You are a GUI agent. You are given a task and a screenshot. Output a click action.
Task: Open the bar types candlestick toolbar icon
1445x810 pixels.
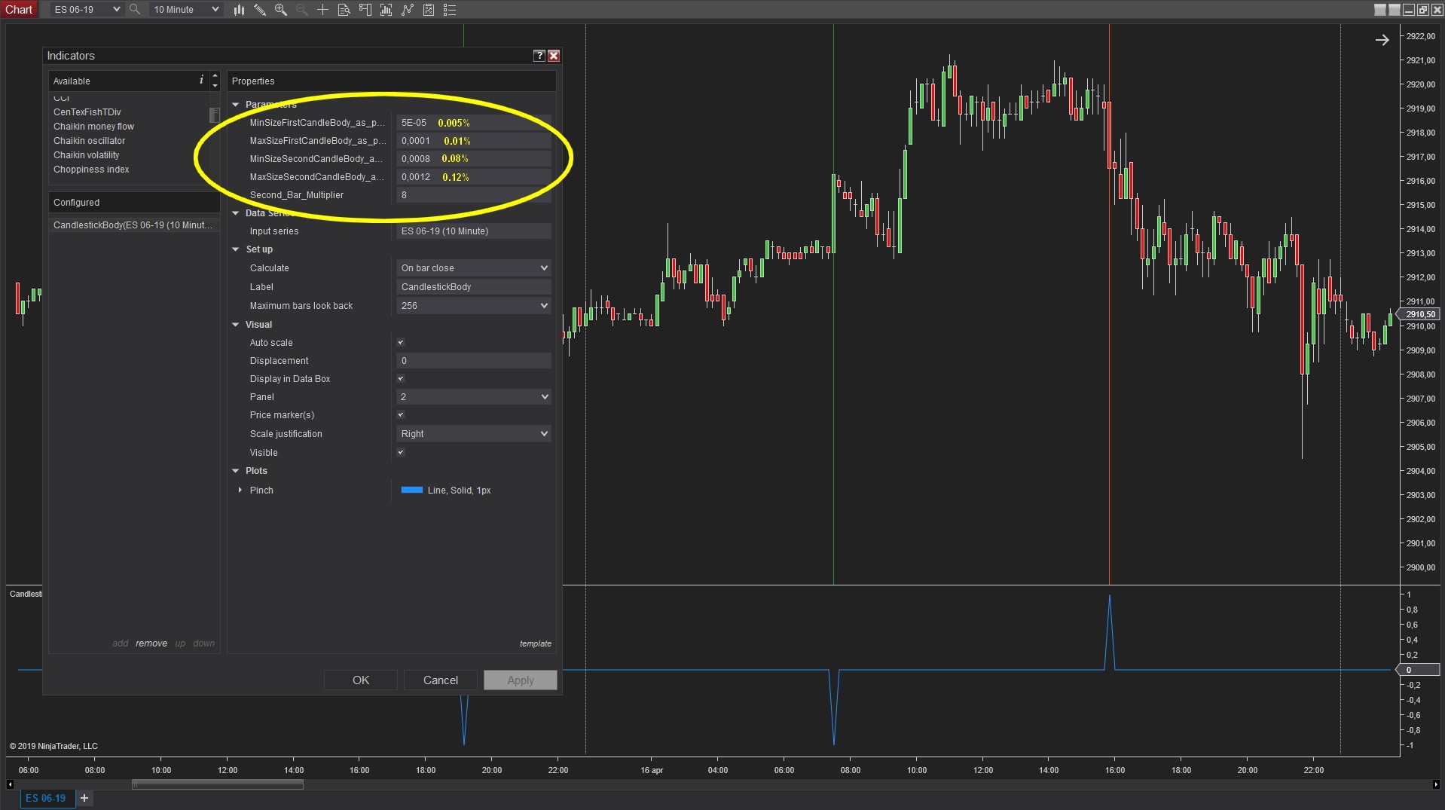239,10
